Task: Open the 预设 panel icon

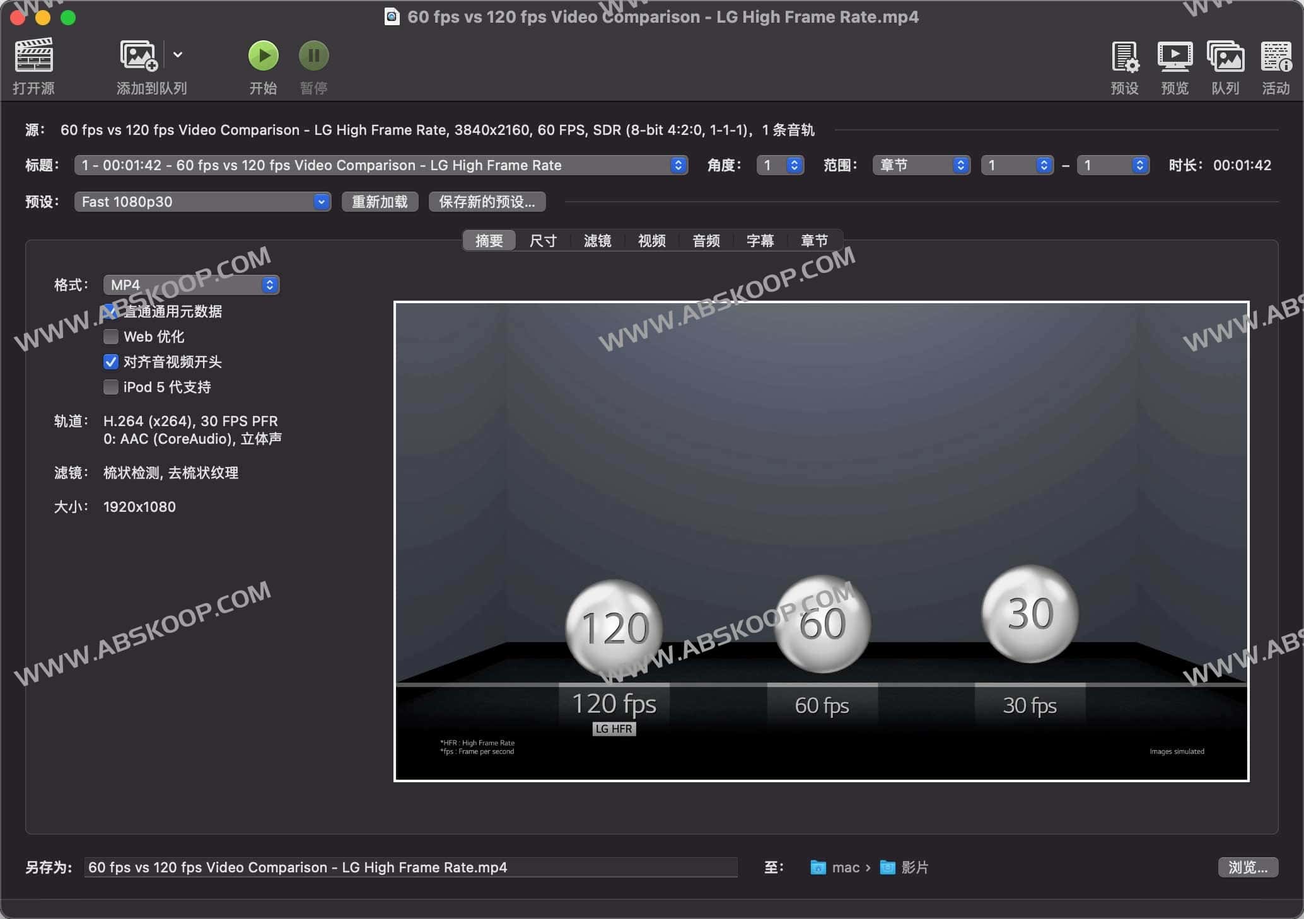Action: (x=1125, y=58)
